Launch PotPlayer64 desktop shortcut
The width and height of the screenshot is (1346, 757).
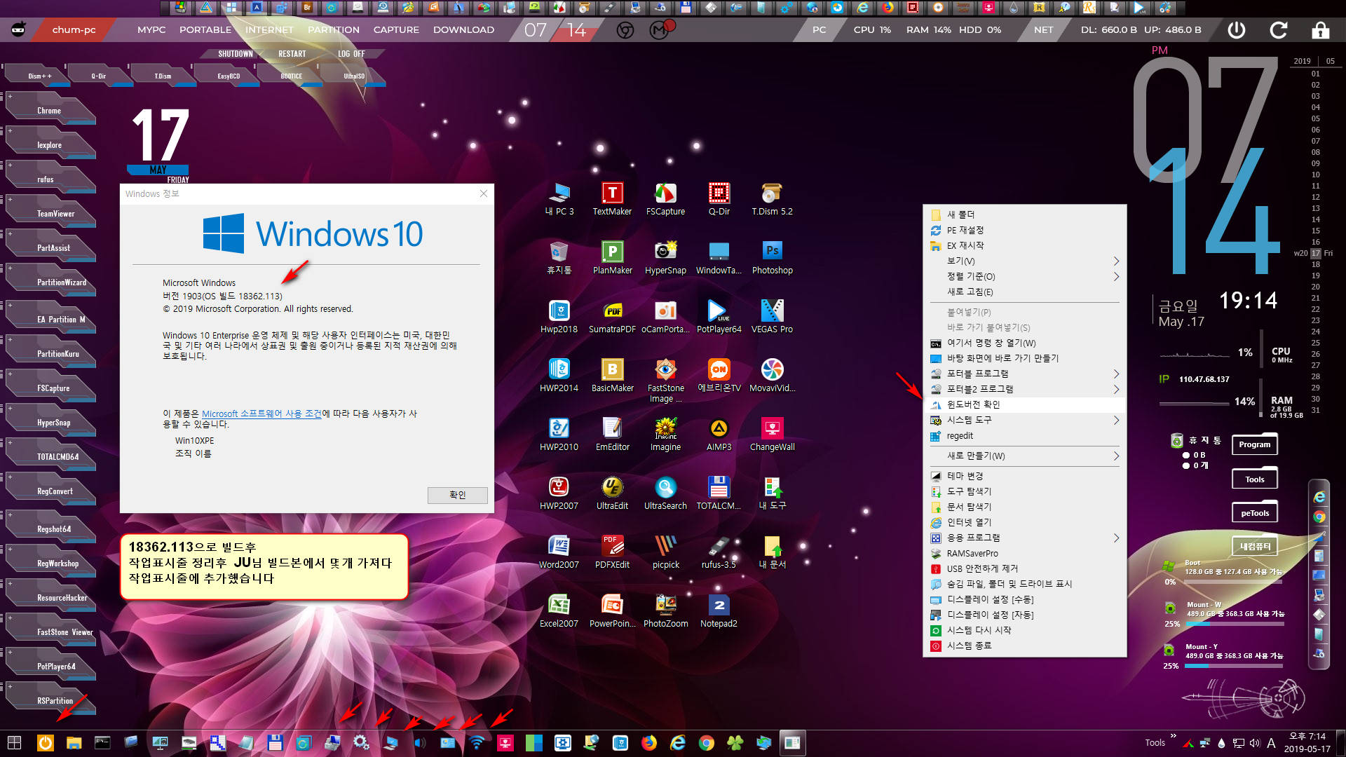(x=719, y=317)
